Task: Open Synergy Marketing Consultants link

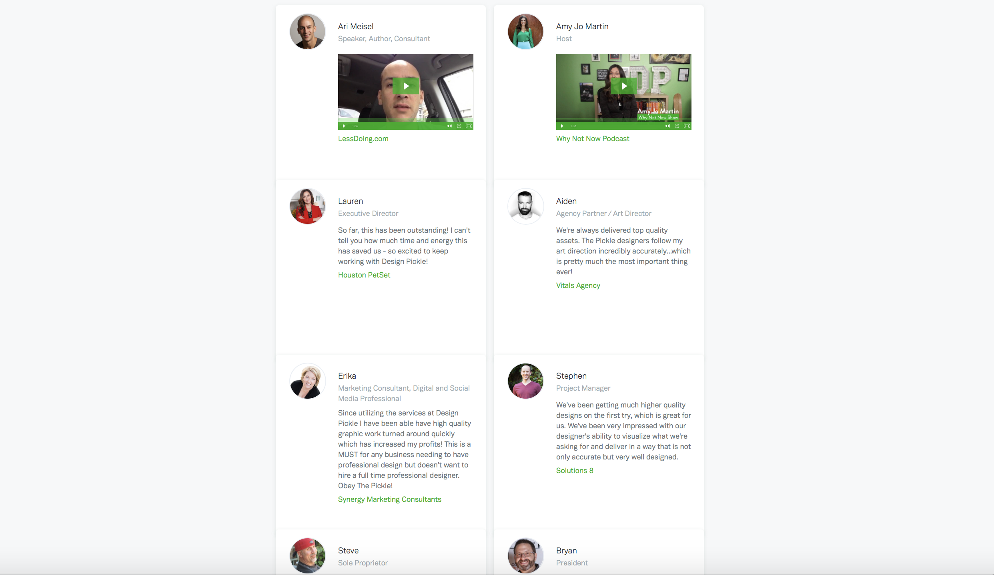Action: coord(390,499)
